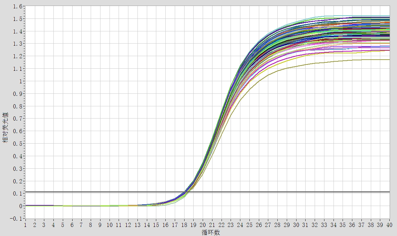Click the x-axis title 循环数
The width and height of the screenshot is (397, 236).
click(211, 232)
